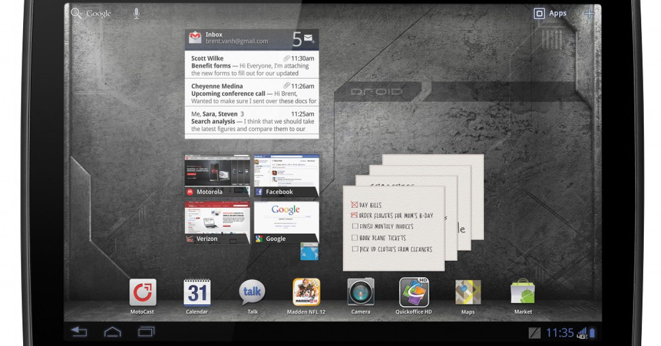Open the Android Market app
This screenshot has width=661, height=346.
pyautogui.click(x=522, y=292)
